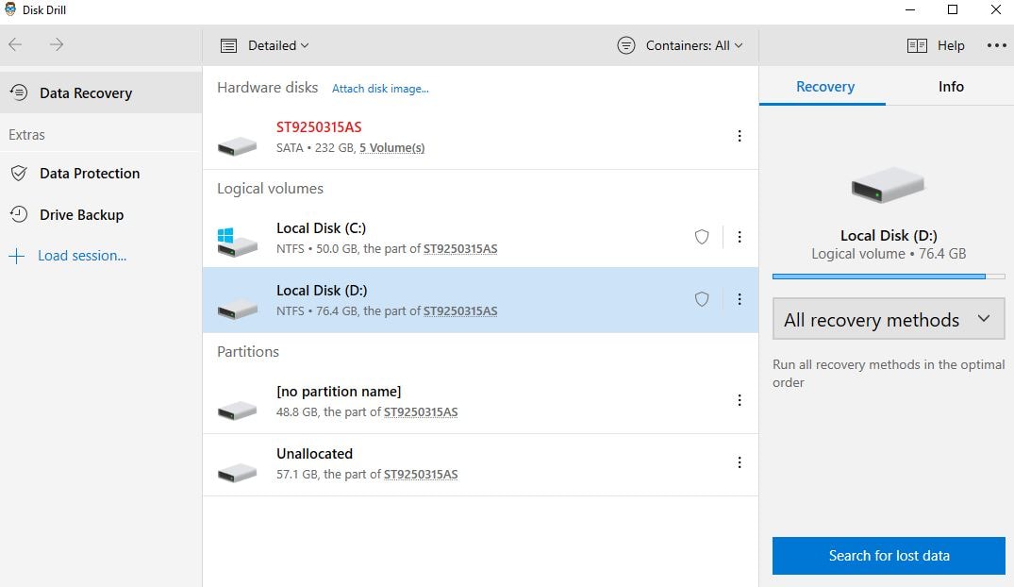Switch to the Info tab
Screen dimensions: 1014x587
[x=951, y=87]
